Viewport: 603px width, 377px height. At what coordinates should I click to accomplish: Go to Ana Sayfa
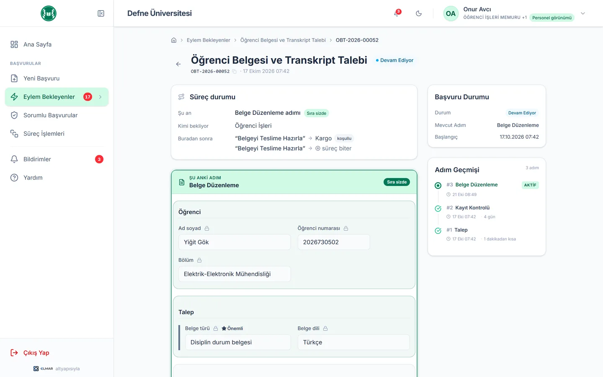click(57, 44)
